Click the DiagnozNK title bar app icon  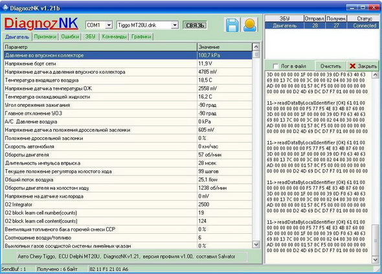(5, 8)
